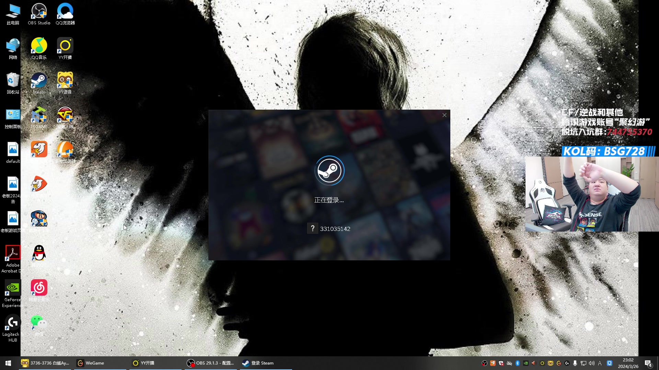
Task: Select the 腾讯QQ penguin desktop shortcut
Action: tap(39, 257)
